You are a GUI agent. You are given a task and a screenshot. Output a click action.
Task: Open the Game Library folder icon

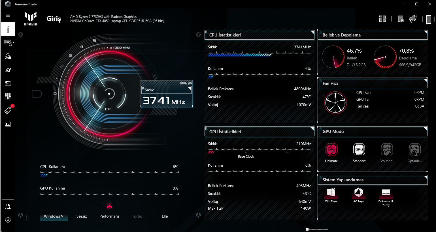tap(8, 83)
